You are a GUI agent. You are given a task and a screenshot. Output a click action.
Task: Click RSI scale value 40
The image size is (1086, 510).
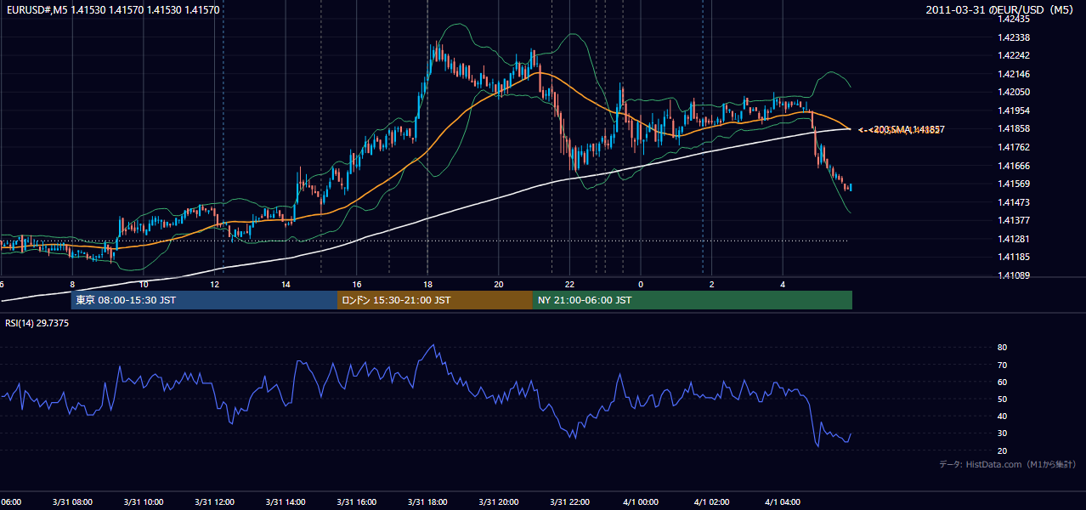[x=1003, y=416]
